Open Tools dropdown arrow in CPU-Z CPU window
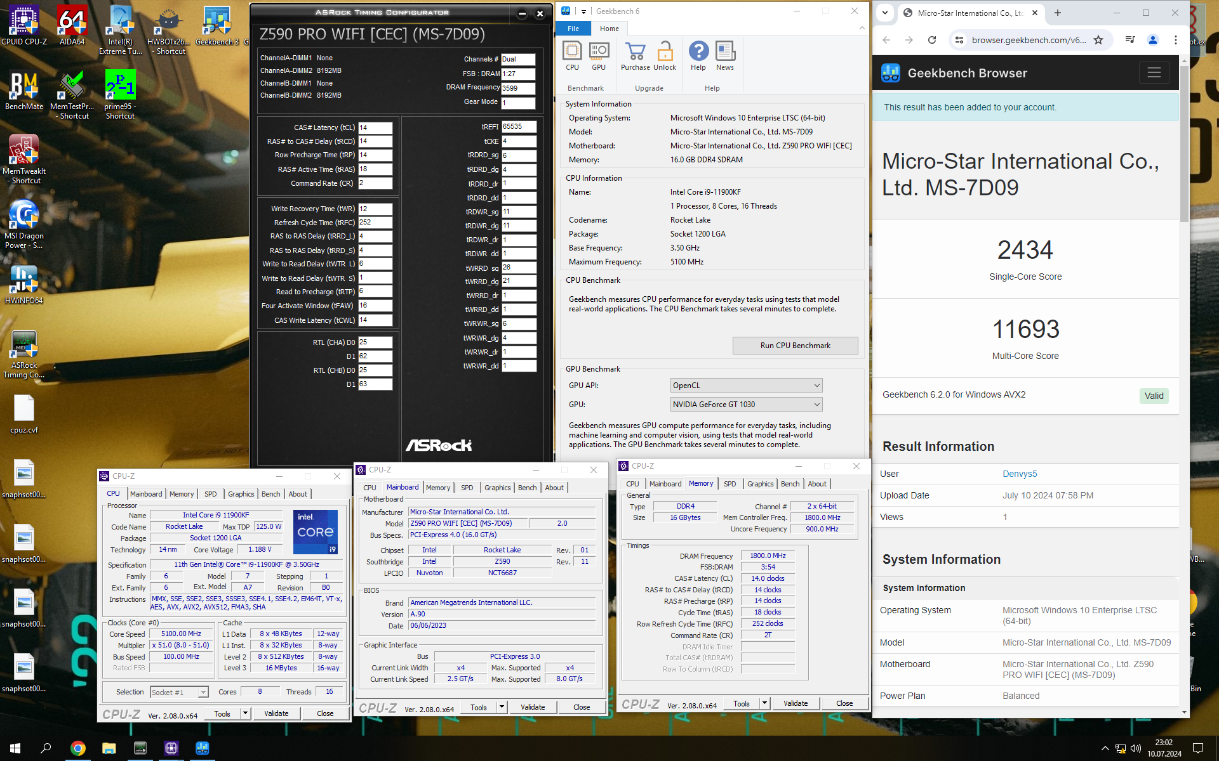 245,713
